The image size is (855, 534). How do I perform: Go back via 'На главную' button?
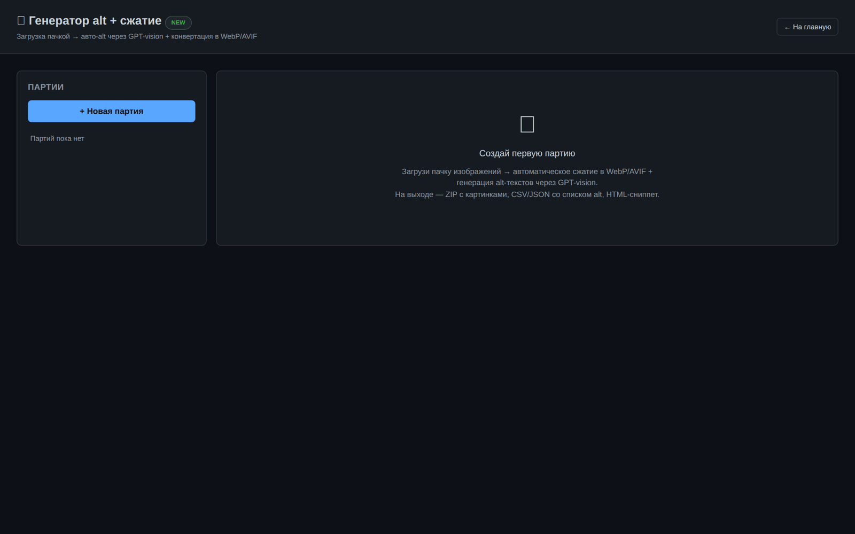(807, 27)
